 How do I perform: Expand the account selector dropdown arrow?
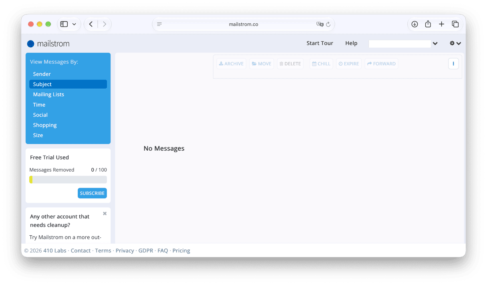point(435,43)
